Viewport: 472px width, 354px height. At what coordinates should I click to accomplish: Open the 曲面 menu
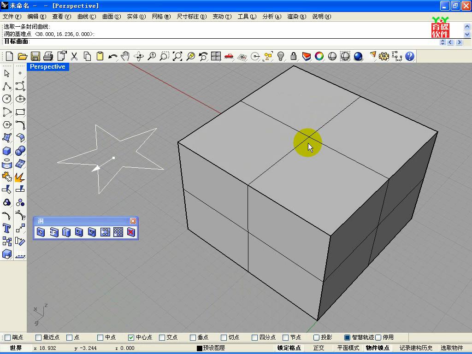click(x=112, y=17)
